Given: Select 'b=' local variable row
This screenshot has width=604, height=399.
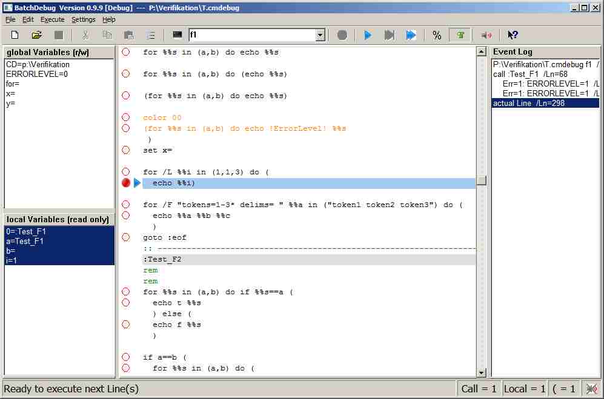Looking at the screenshot, I should pyautogui.click(x=59, y=251).
